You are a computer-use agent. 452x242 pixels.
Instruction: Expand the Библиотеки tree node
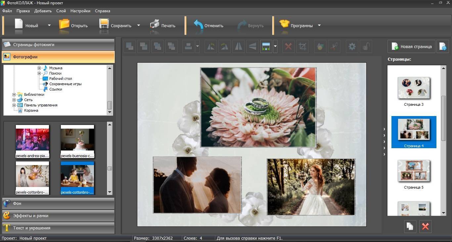coord(14,95)
